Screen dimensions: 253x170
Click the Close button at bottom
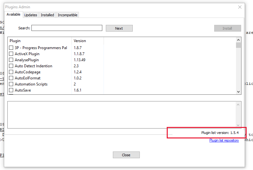tap(126, 155)
